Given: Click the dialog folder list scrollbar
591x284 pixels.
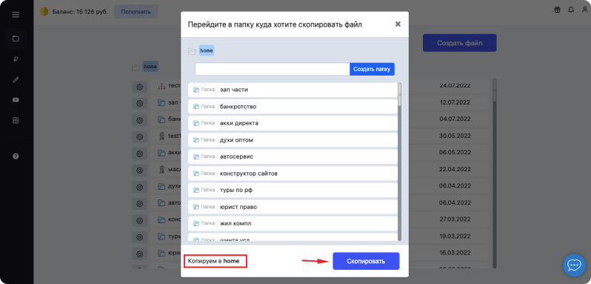Looking at the screenshot, I should (x=399, y=162).
